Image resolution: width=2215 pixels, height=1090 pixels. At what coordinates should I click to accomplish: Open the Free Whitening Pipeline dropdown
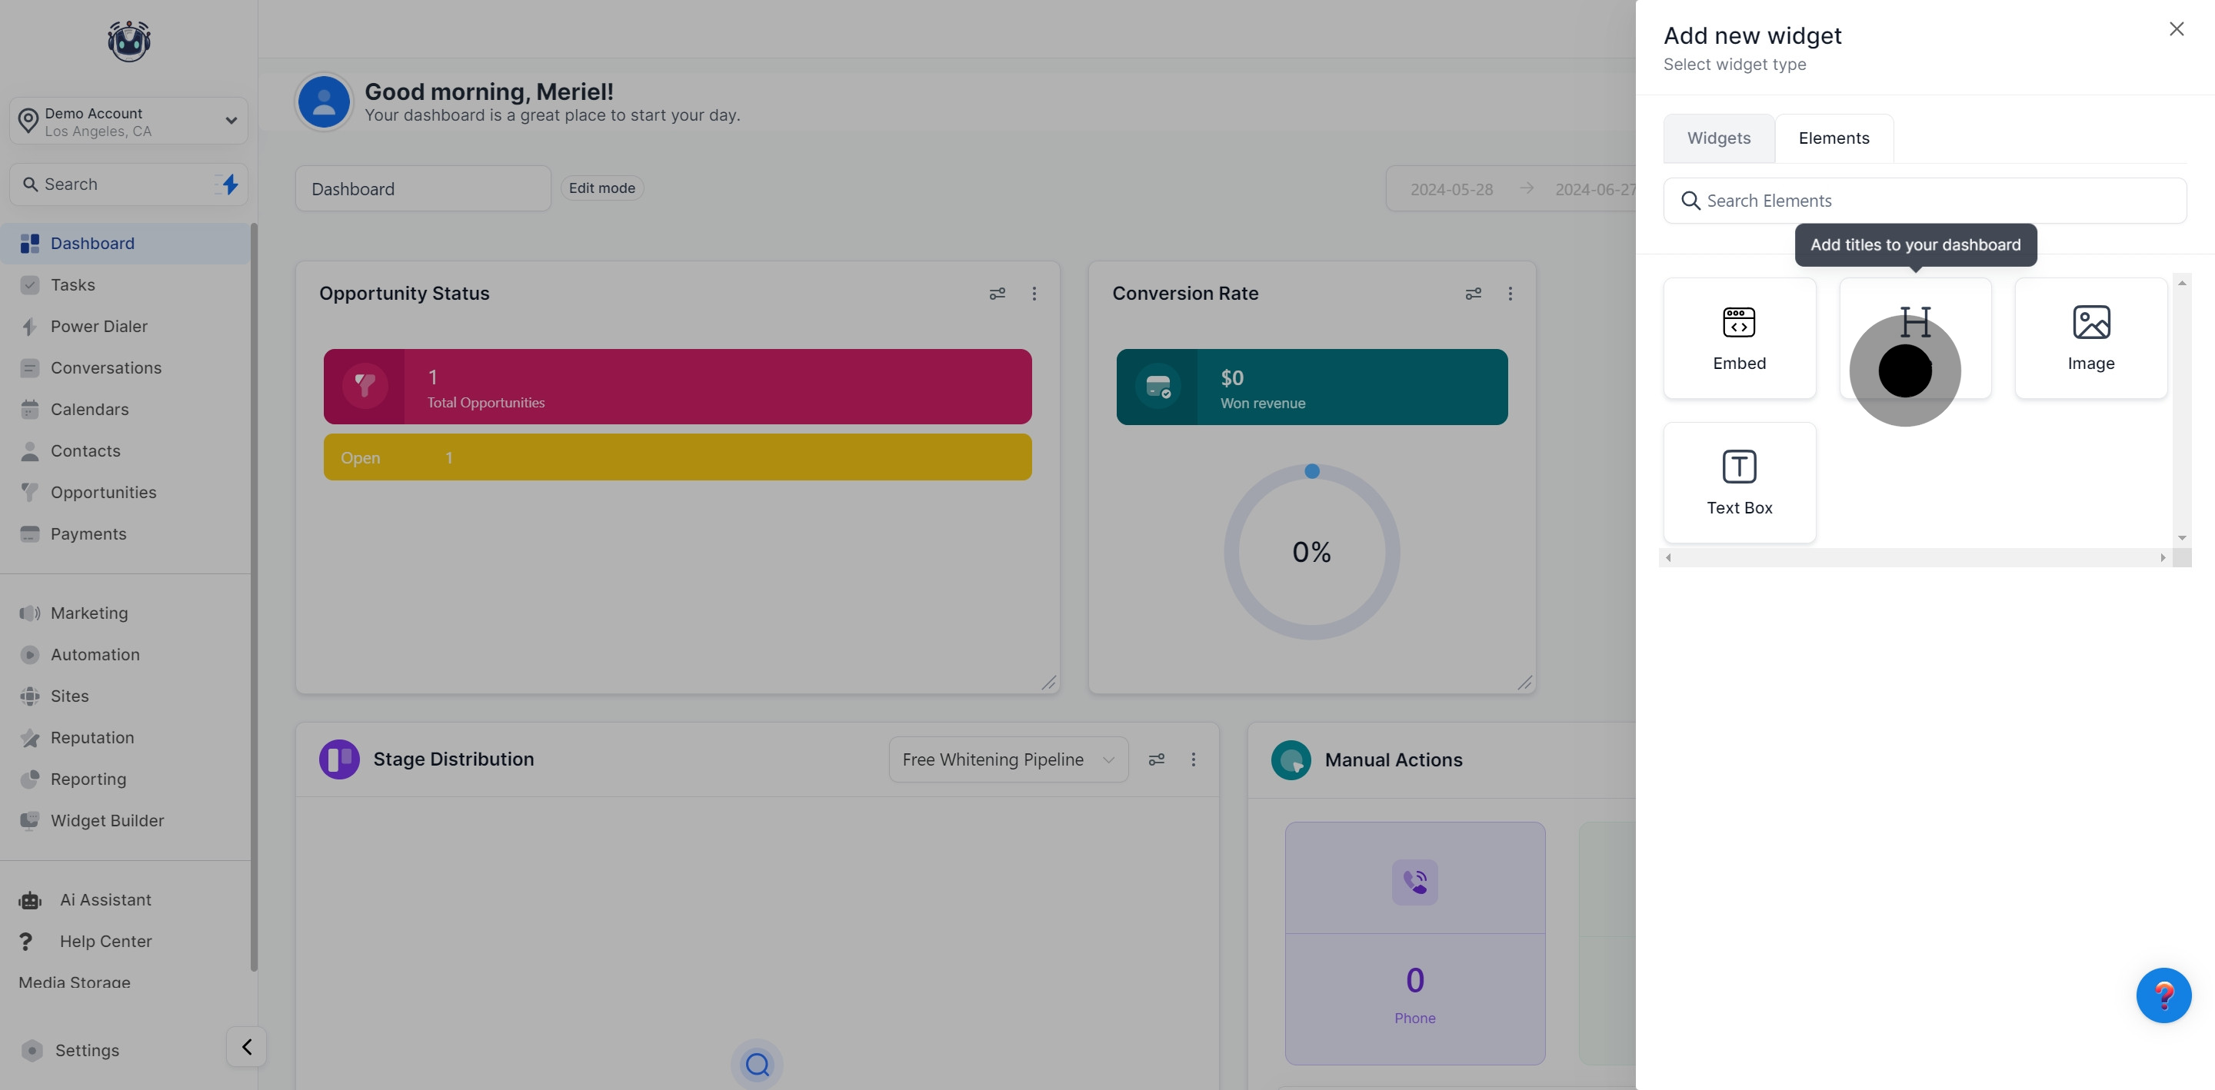click(x=1008, y=760)
